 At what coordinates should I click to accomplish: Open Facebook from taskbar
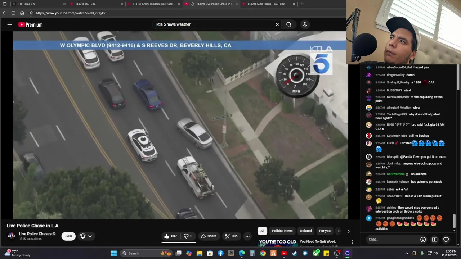pyautogui.click(x=220, y=253)
